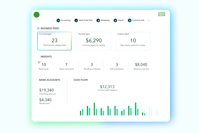Screen dimensions: 199x133
Task: Switch to the Marketing tab
Action: (104, 20)
